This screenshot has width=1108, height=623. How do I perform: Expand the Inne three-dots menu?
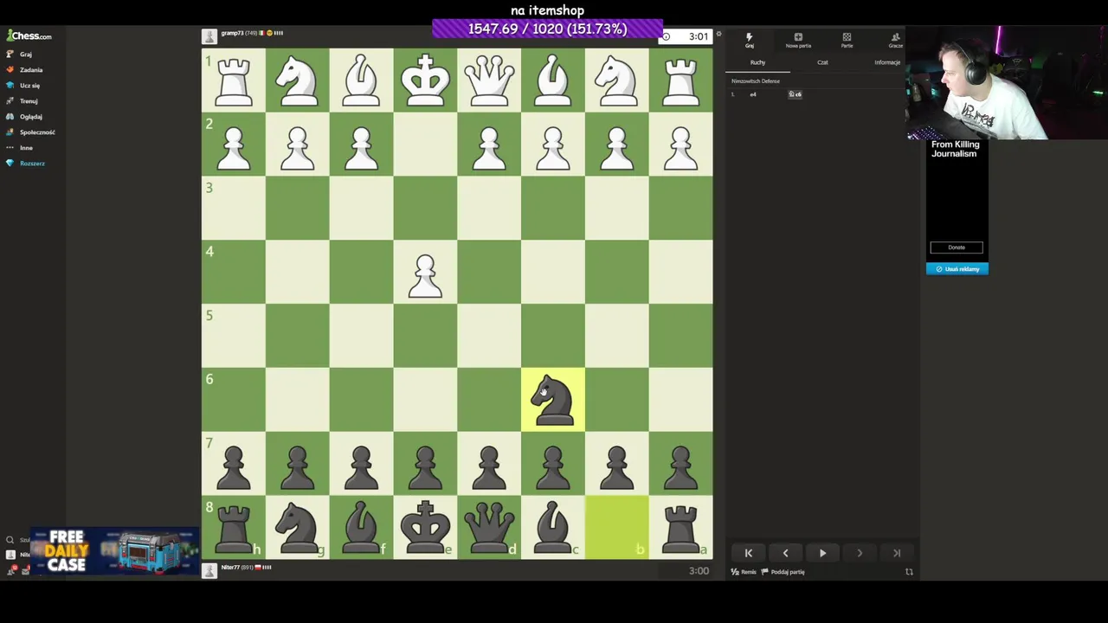point(20,148)
